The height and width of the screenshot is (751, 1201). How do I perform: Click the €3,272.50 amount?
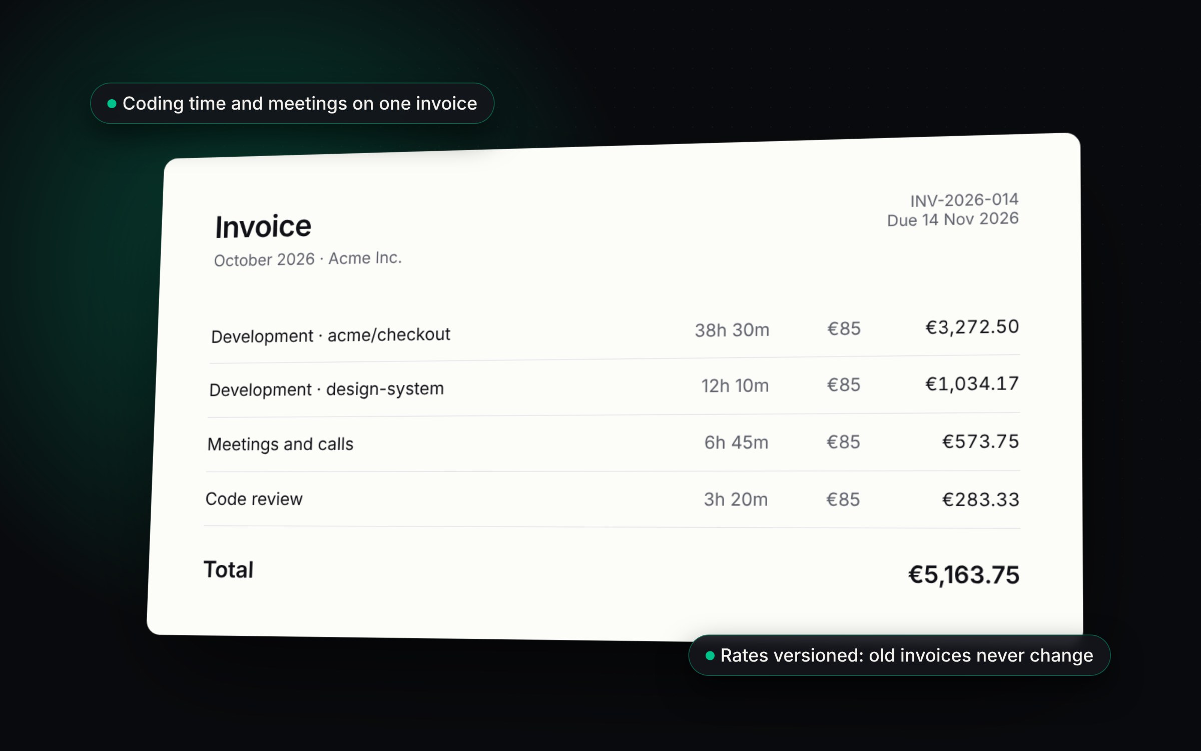[972, 327]
